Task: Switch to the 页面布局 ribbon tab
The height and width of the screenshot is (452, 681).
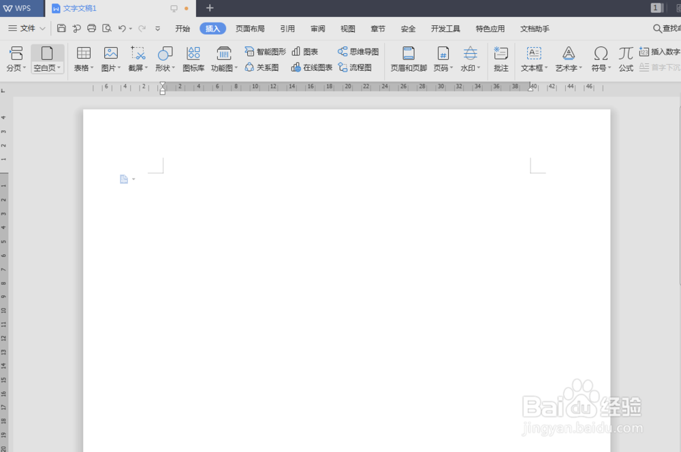Action: click(x=249, y=29)
